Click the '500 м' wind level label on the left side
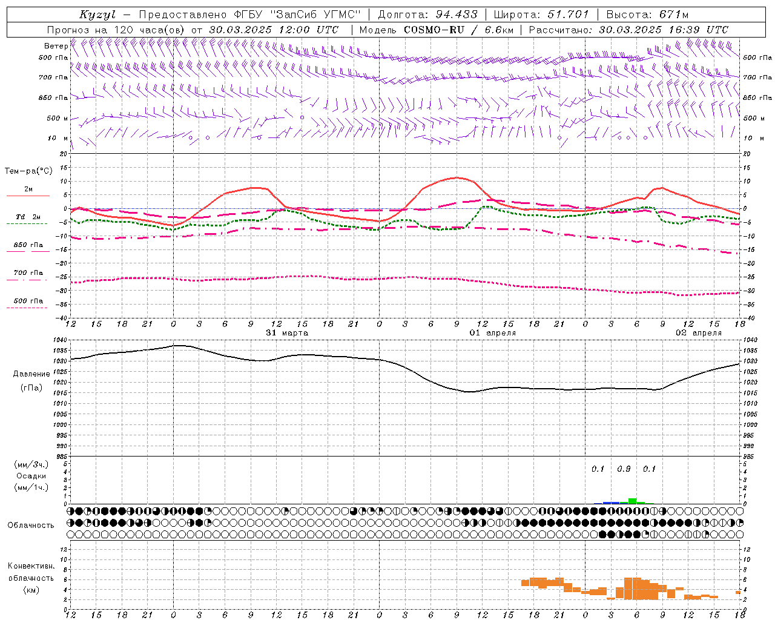Viewport: 775px width, 620px height. pos(58,118)
